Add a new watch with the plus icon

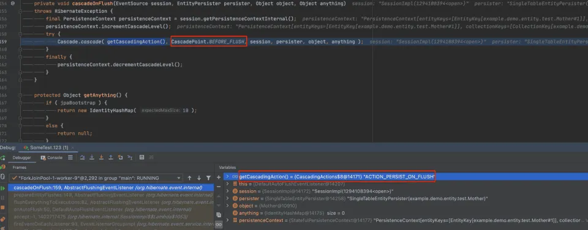(219, 177)
